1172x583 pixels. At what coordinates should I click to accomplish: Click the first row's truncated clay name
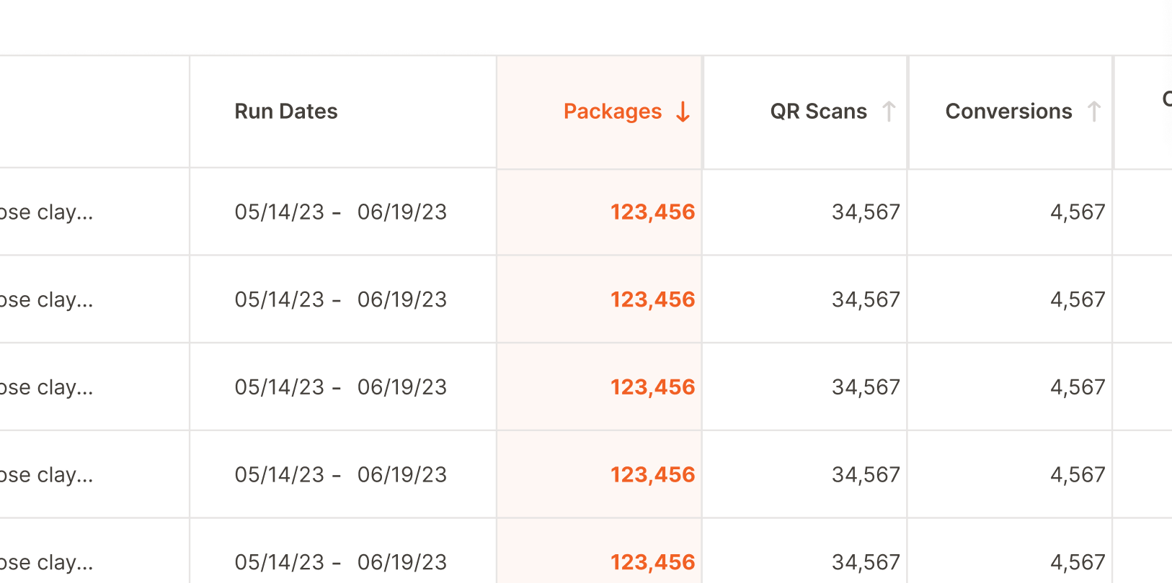coord(46,213)
